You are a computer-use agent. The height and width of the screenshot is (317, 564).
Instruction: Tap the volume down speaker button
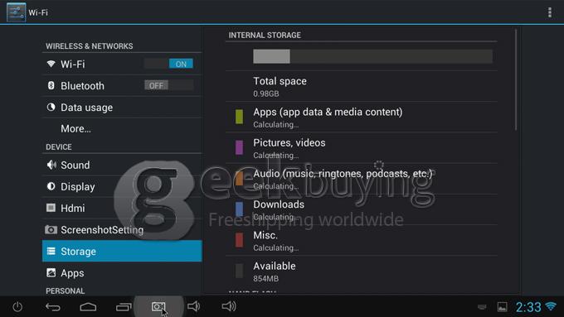click(x=193, y=306)
